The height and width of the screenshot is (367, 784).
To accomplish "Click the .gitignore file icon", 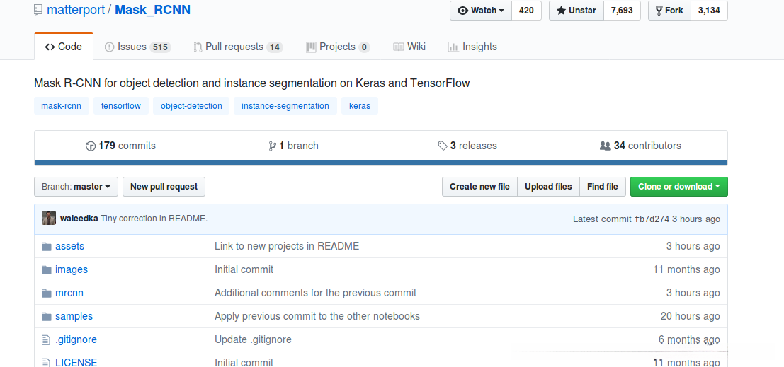I will point(47,339).
